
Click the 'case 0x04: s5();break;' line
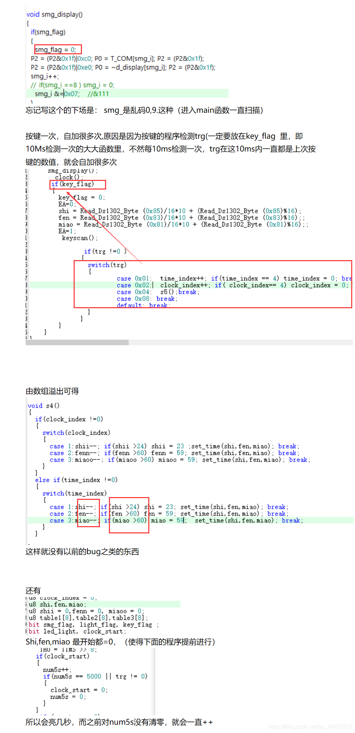[158, 292]
